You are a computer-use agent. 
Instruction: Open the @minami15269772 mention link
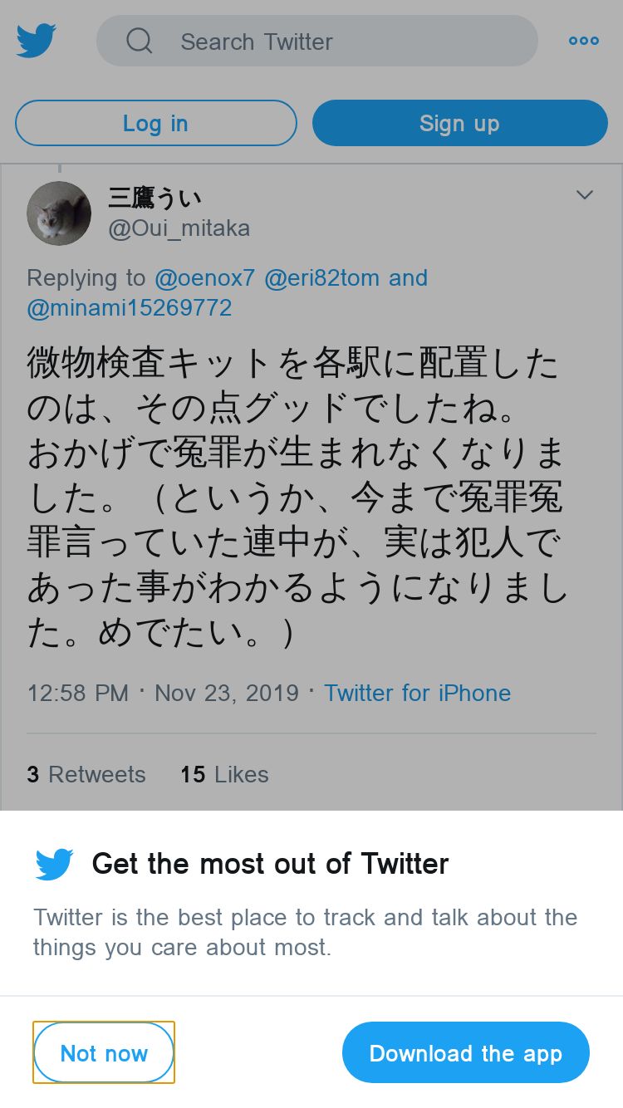130,309
